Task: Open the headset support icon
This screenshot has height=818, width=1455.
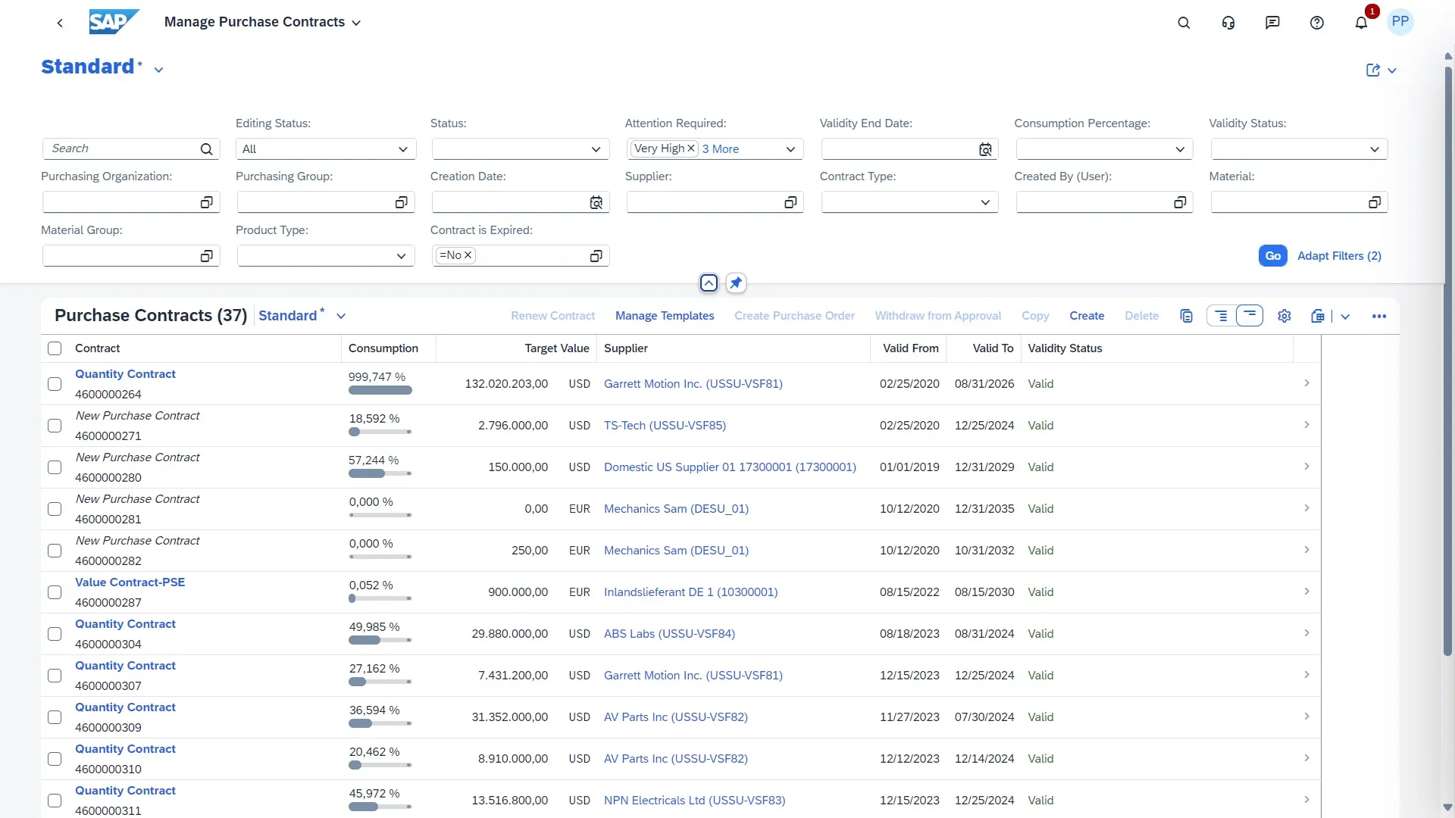Action: [1228, 23]
